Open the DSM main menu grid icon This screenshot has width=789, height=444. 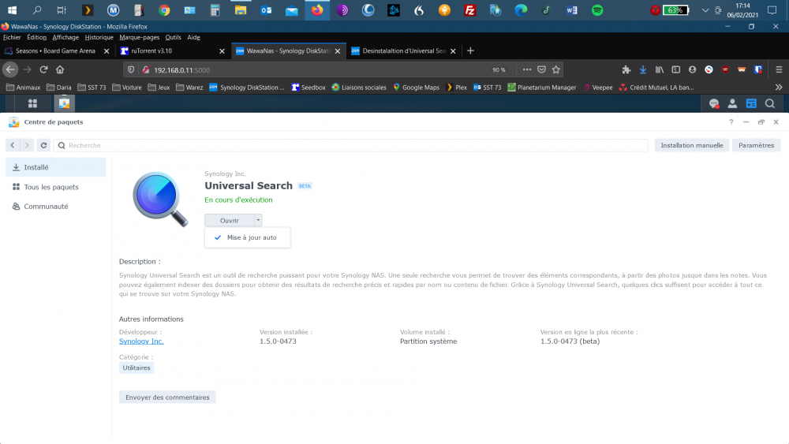32,103
